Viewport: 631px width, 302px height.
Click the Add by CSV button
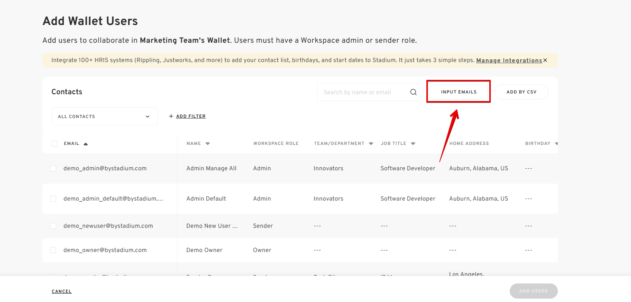[521, 92]
